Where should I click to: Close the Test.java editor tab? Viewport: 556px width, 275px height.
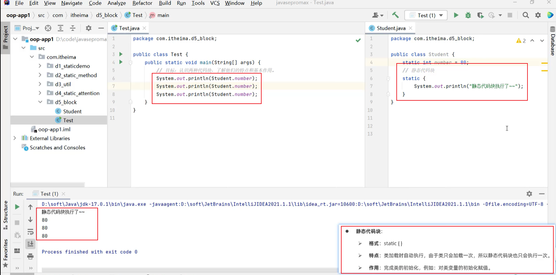144,28
